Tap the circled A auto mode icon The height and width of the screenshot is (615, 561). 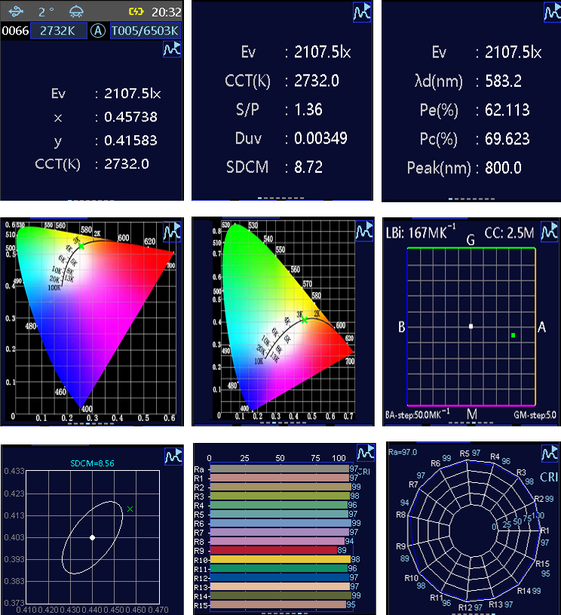[x=97, y=31]
